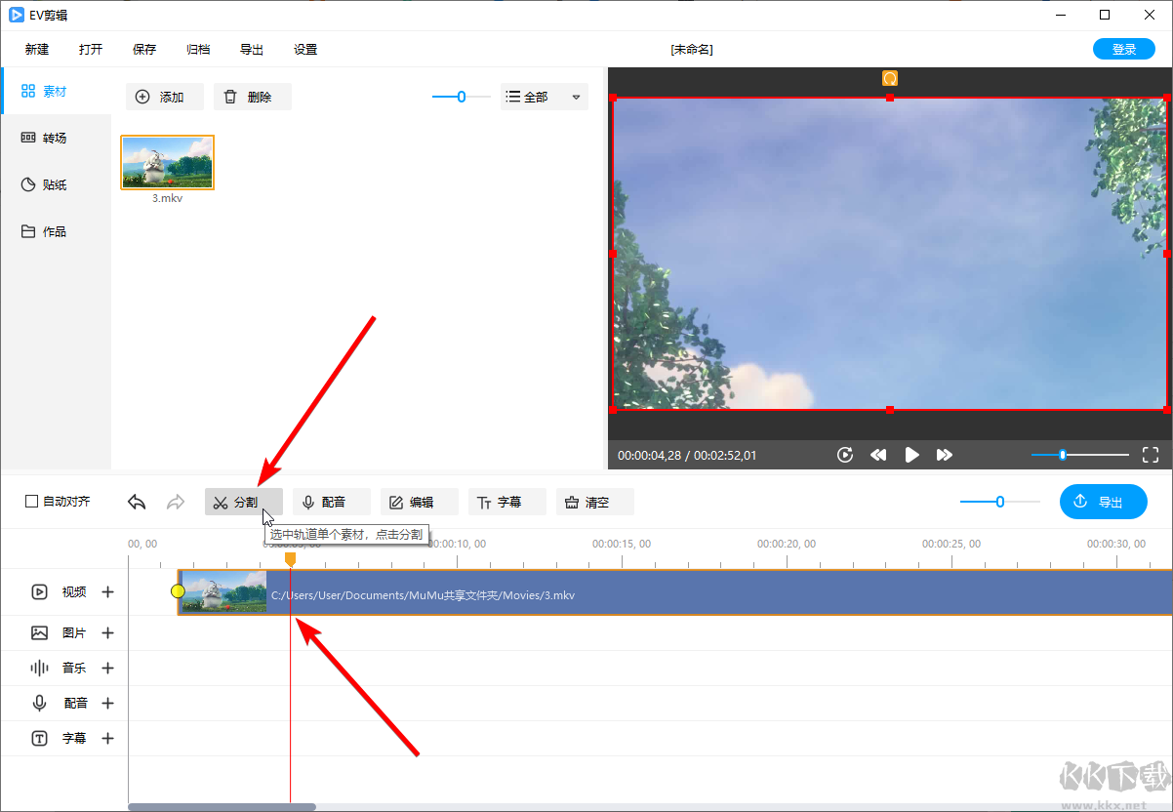Select the 3.mkv thumbnail

[166, 161]
